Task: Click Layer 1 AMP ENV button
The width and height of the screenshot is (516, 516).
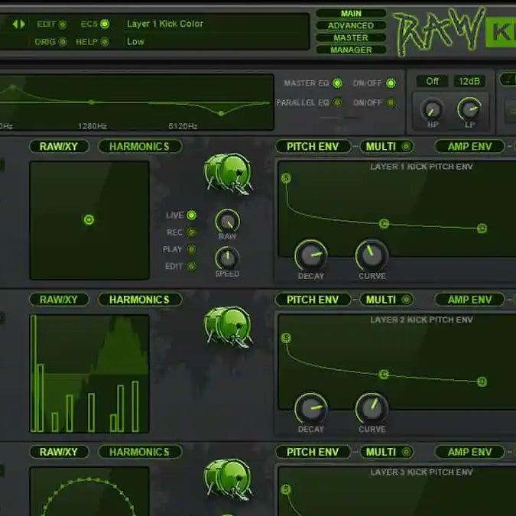Action: click(x=469, y=147)
